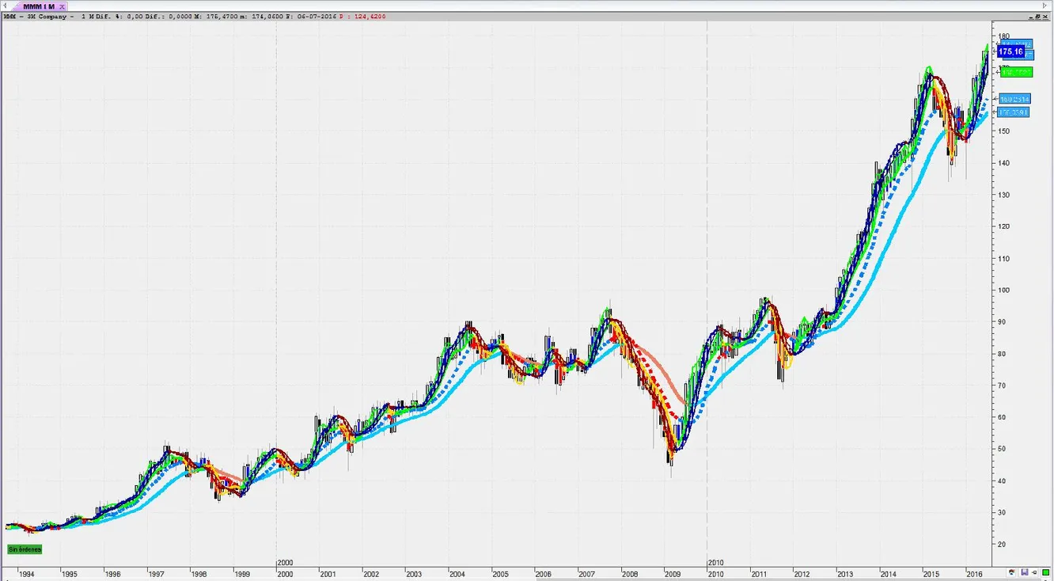Click the 2000 year marker on time axis
The image size is (1054, 581).
pyautogui.click(x=285, y=563)
